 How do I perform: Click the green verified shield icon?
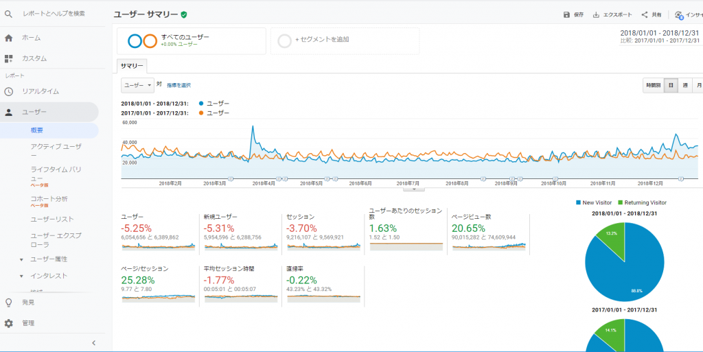[x=184, y=15]
